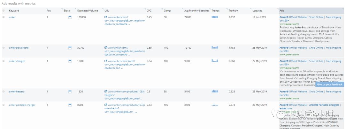Check the box for 'anker battery' row
Viewport: 345px width, 129px height.
click(3, 92)
